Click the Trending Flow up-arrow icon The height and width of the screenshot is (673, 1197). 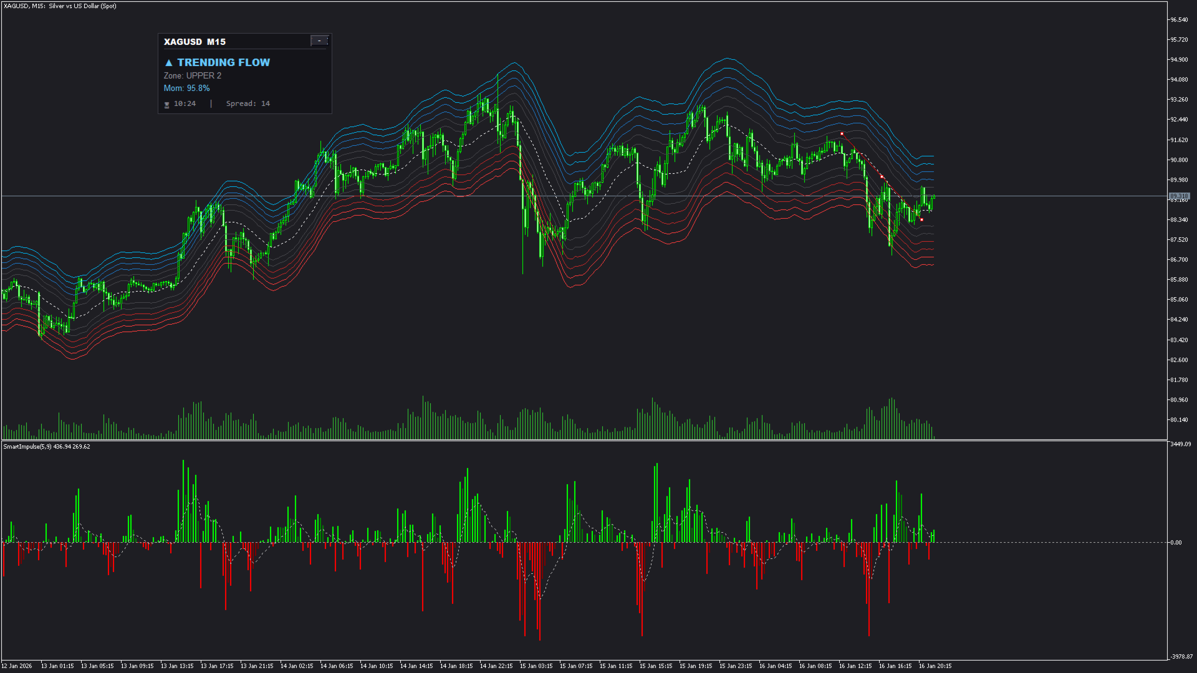pyautogui.click(x=168, y=63)
